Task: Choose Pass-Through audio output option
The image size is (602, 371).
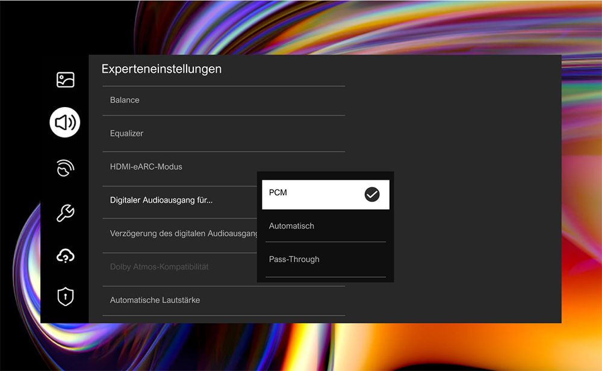Action: tap(326, 259)
